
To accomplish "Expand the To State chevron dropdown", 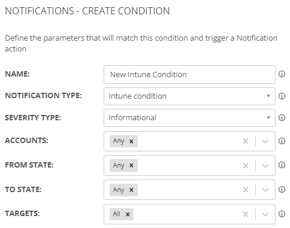I will pyautogui.click(x=265, y=190).
